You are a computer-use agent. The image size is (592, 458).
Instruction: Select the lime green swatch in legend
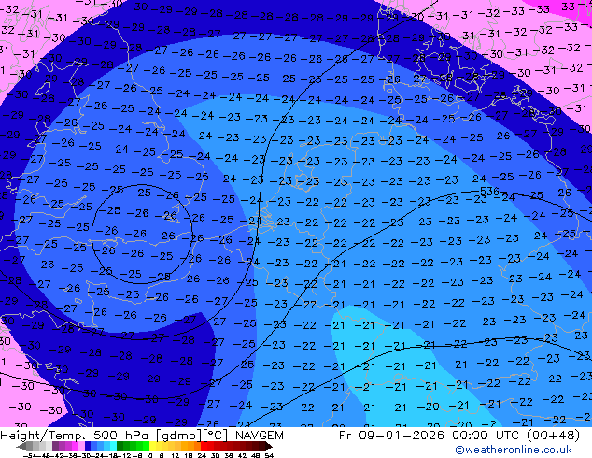(x=146, y=446)
